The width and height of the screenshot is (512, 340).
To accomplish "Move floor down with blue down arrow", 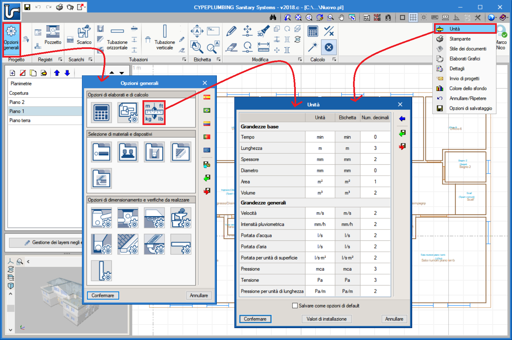I will click(x=67, y=73).
